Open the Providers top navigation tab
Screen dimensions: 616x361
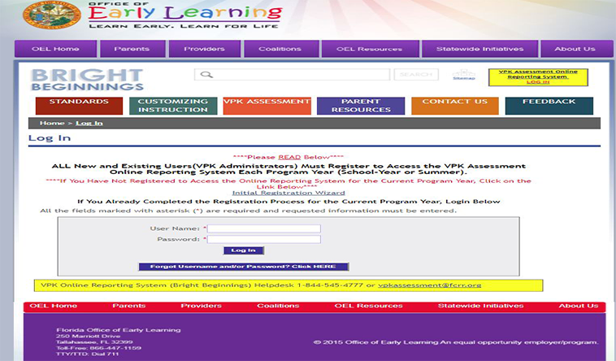point(204,49)
